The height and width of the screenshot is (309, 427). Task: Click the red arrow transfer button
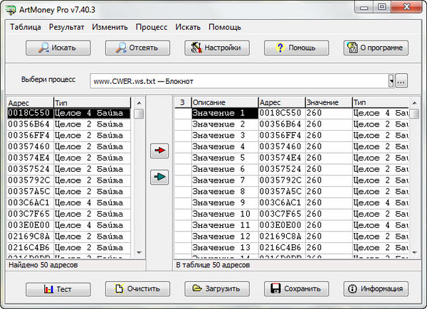pyautogui.click(x=160, y=151)
